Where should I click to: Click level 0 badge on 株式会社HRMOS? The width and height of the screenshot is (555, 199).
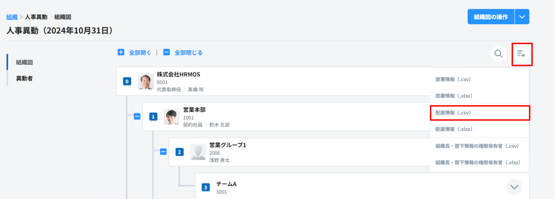pos(127,82)
